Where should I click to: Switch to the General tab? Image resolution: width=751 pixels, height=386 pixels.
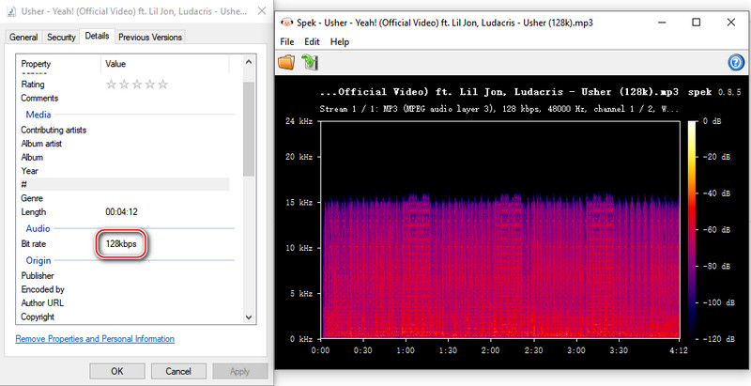point(23,37)
